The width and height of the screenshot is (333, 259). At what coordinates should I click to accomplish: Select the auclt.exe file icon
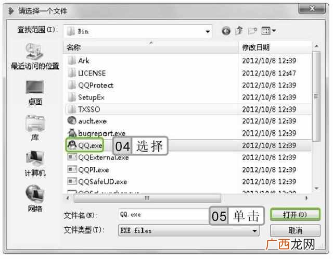72,121
